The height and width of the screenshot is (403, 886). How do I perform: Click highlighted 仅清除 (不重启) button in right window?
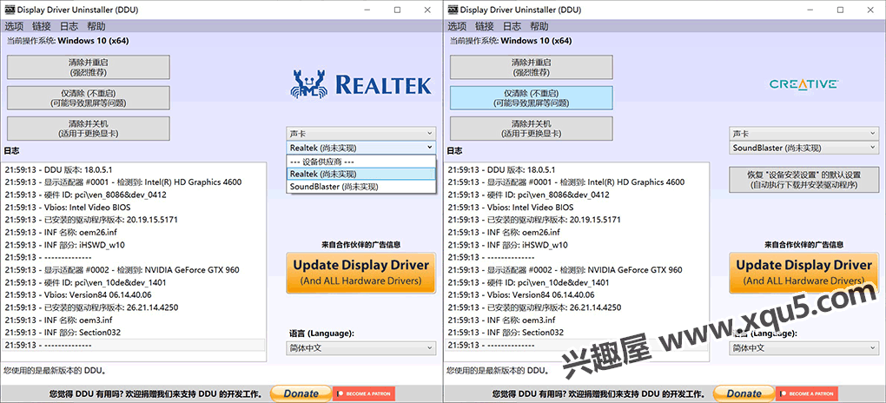click(x=531, y=98)
